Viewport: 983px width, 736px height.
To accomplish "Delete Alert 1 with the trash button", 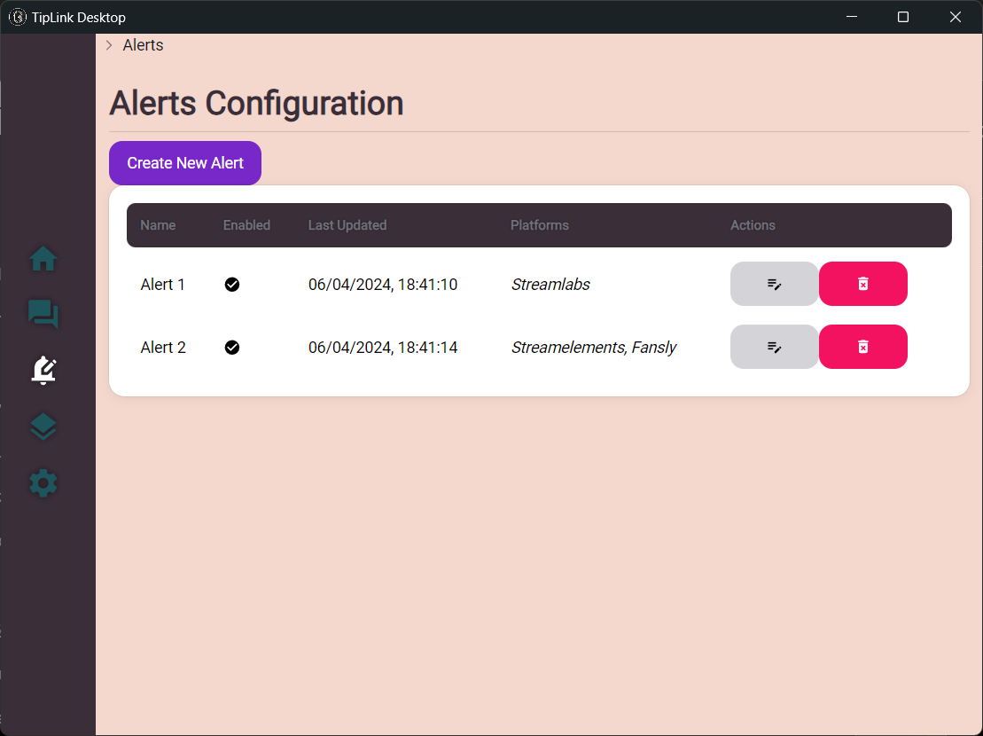I will point(863,284).
